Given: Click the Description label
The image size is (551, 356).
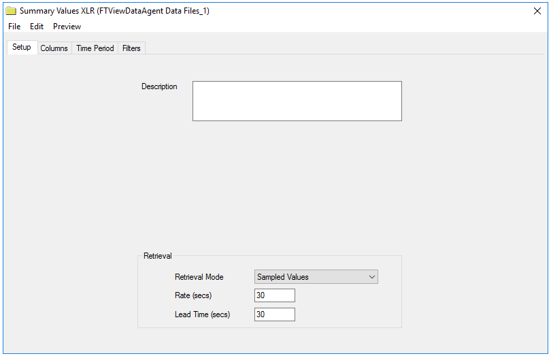Looking at the screenshot, I should (x=159, y=86).
